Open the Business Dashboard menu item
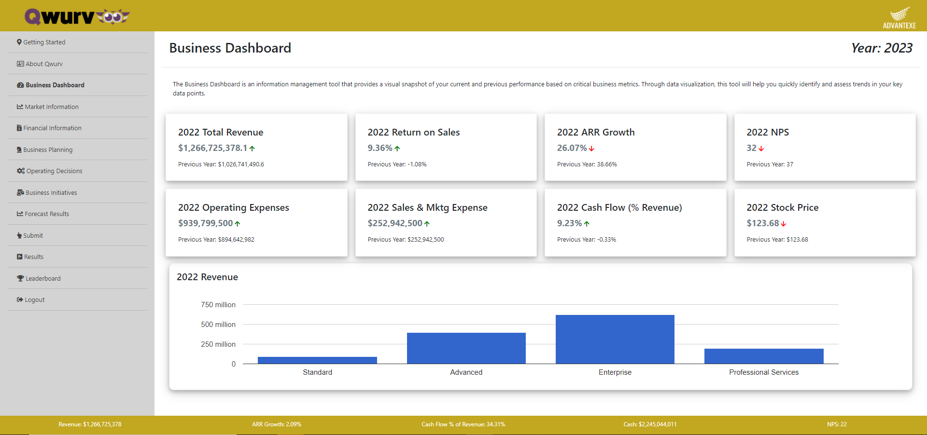927x435 pixels. click(55, 85)
